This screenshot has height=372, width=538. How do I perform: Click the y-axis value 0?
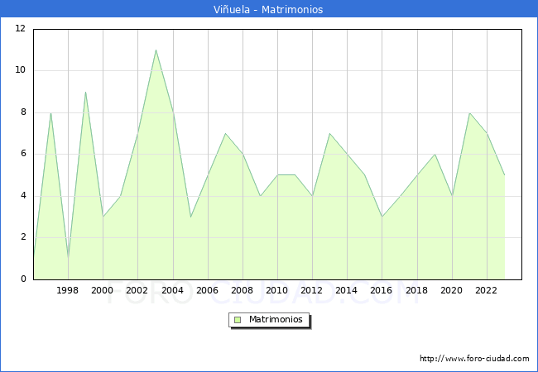tap(23, 279)
